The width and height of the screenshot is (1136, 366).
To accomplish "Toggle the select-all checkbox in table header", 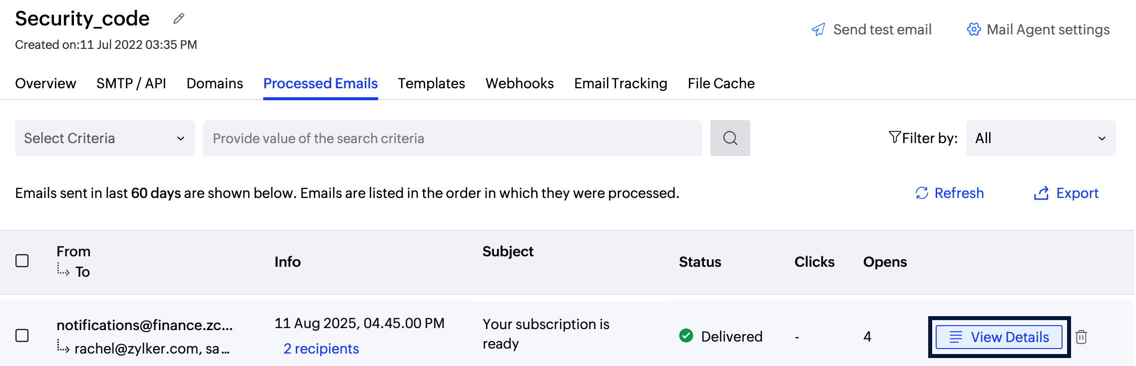I will pyautogui.click(x=22, y=261).
